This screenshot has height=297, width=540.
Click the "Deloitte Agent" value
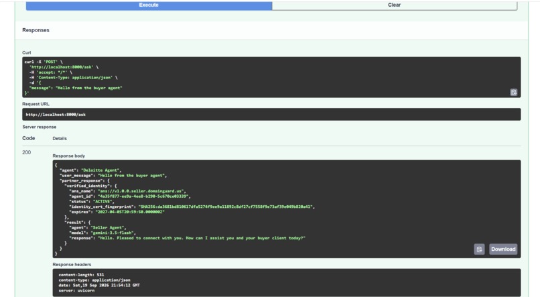tap(100, 170)
